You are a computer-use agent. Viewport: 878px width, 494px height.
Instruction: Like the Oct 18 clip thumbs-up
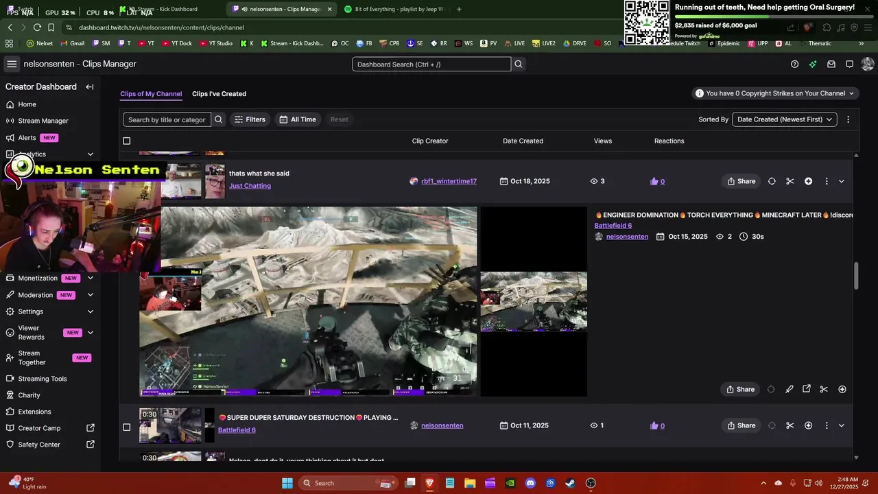654,181
